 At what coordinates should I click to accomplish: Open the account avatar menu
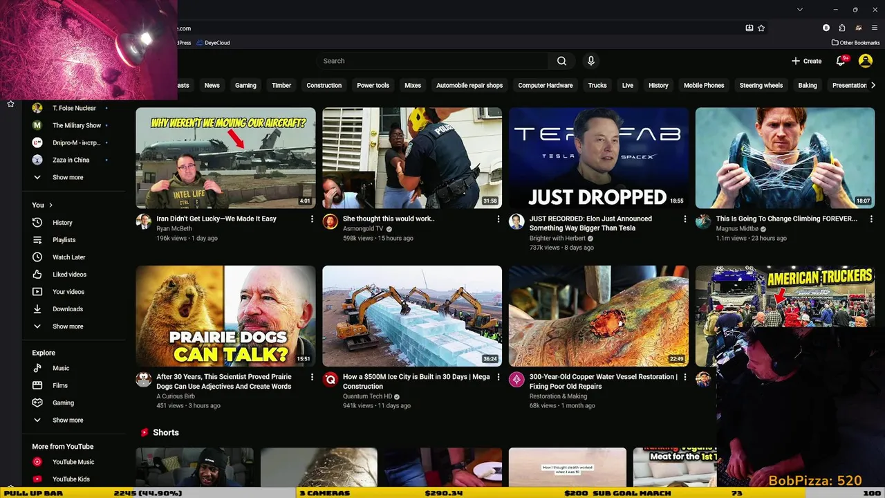(x=866, y=61)
